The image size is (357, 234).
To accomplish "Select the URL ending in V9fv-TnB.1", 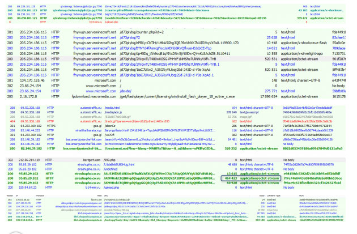I will click(169, 65).
